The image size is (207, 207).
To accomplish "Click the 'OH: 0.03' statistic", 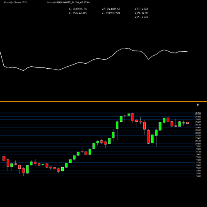I will pos(142,13).
